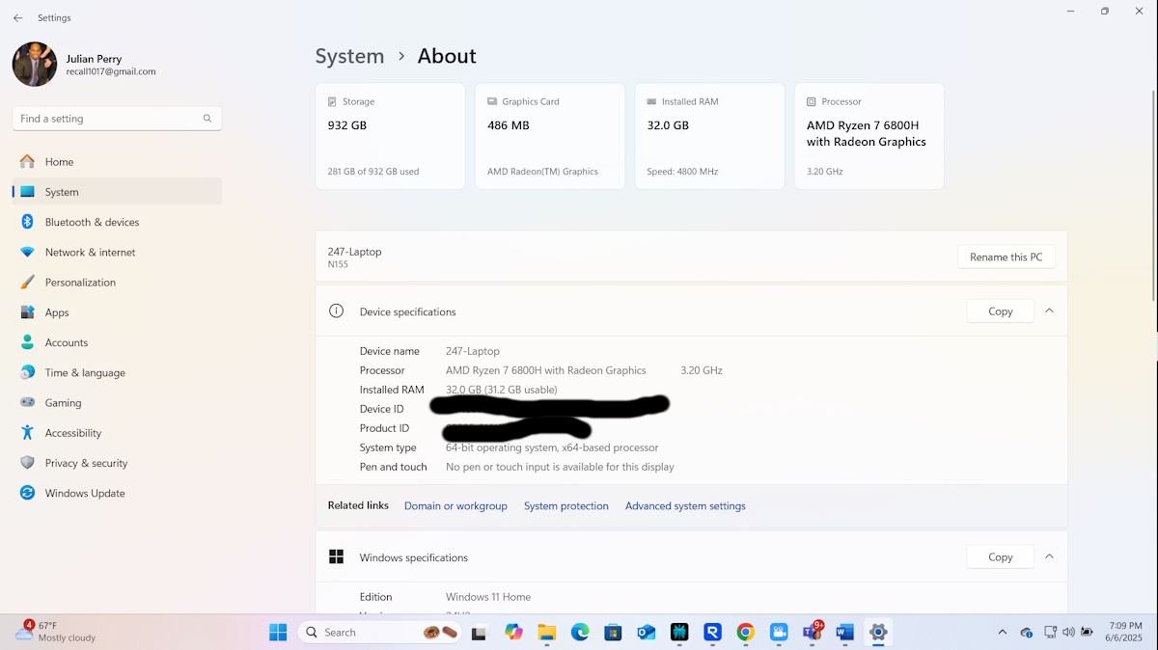Open the System protection link
Viewport: 1158px width, 650px height.
[x=566, y=506]
